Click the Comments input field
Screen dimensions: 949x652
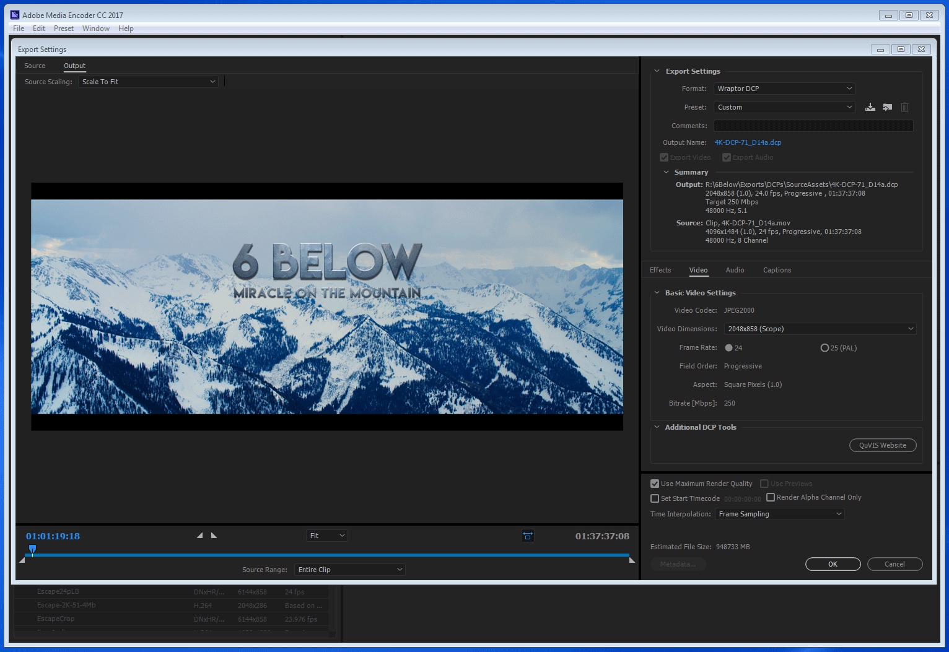pyautogui.click(x=813, y=126)
